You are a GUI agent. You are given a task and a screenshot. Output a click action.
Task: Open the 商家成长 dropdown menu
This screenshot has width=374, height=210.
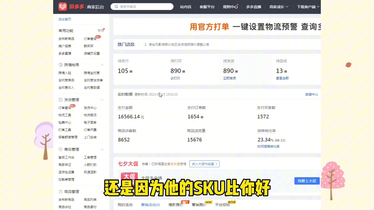279,7
